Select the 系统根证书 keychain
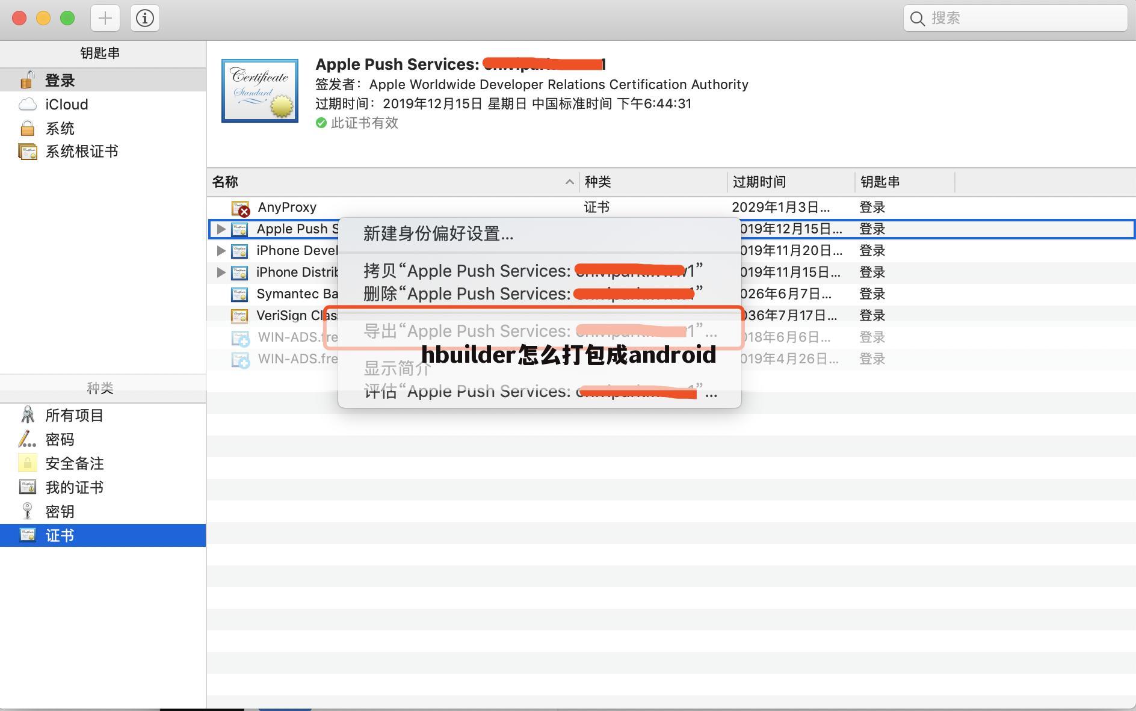The image size is (1136, 711). (x=103, y=151)
